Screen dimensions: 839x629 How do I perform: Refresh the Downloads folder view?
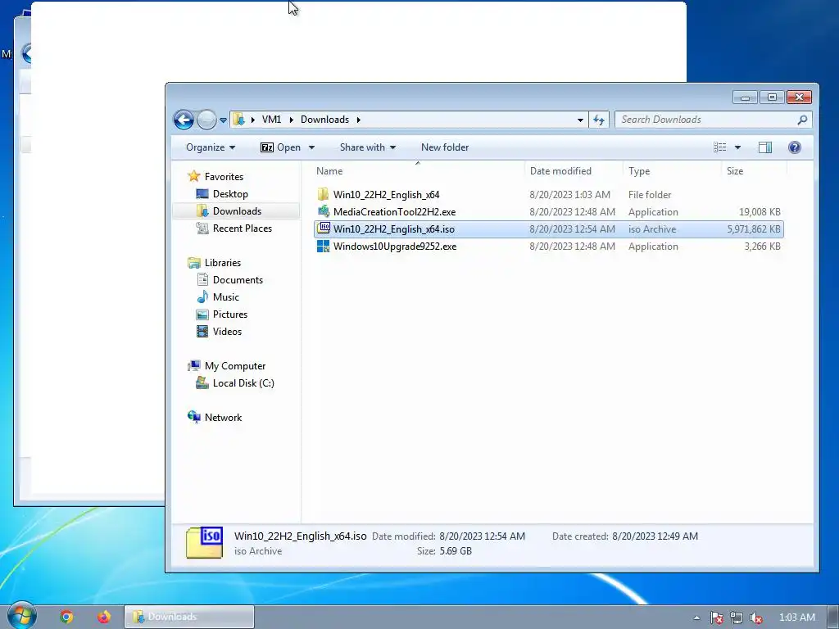pyautogui.click(x=599, y=120)
